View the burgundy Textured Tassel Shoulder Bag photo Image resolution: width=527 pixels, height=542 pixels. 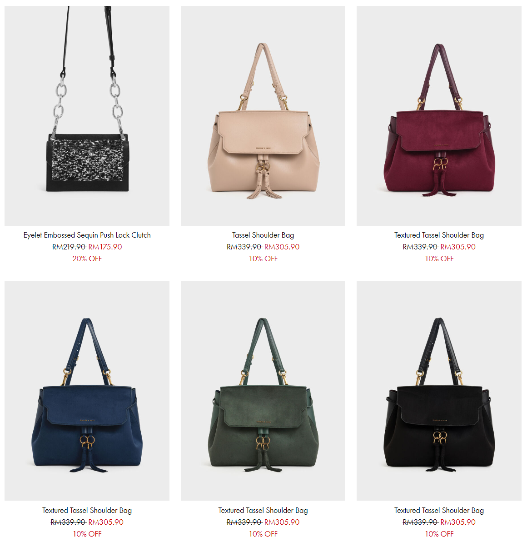click(x=439, y=116)
